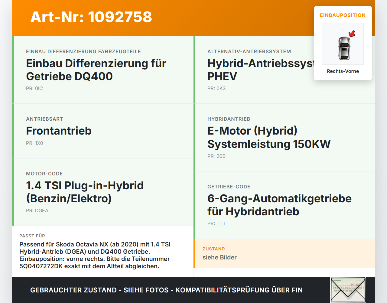This screenshot has width=387, height=303.
Task: Click the PR: DGEA code
Action: tap(37, 210)
